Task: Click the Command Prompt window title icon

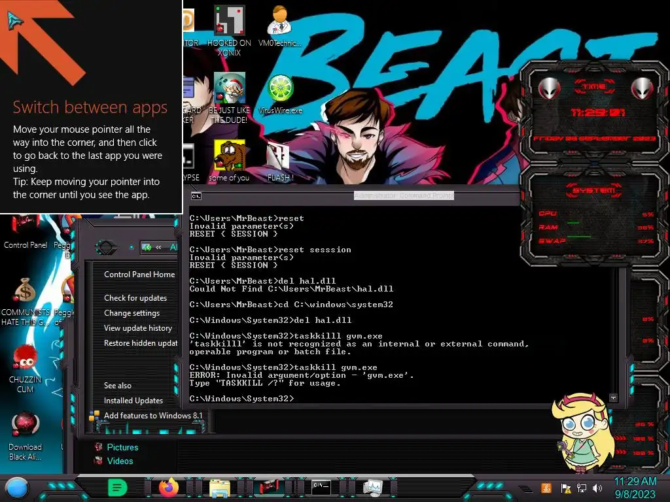Action: coord(196,196)
